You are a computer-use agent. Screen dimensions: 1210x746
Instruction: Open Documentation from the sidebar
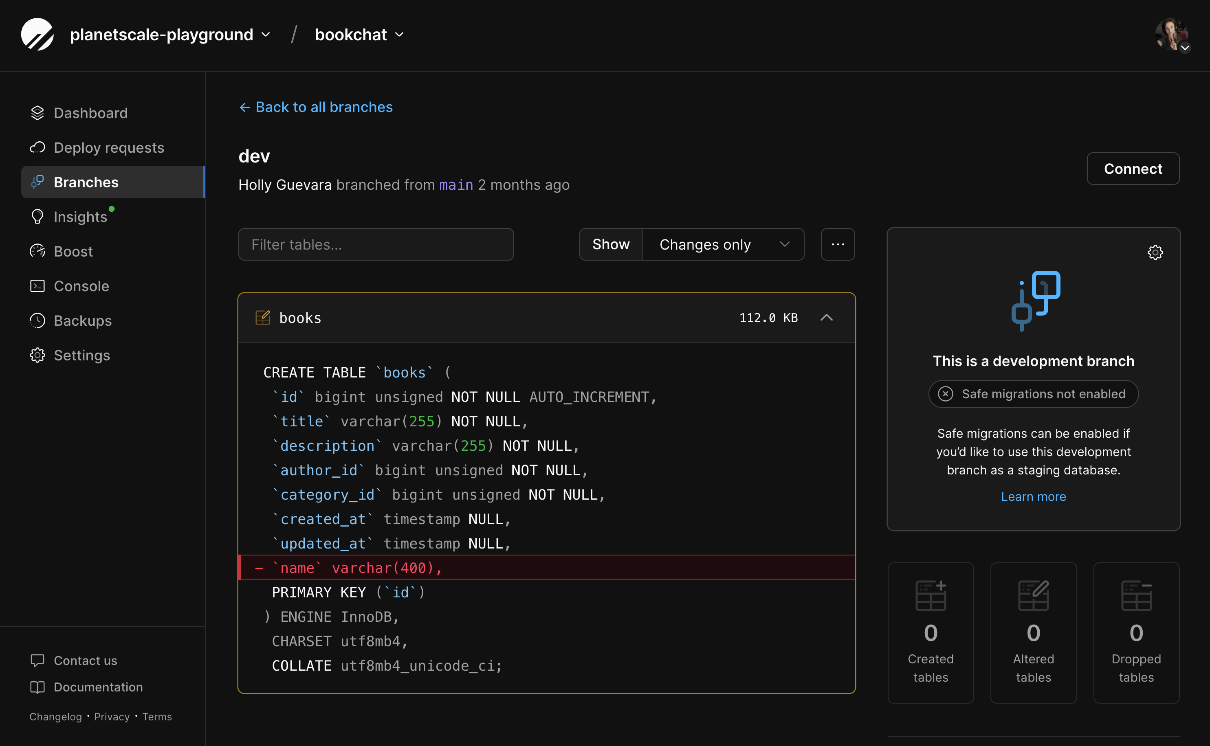pyautogui.click(x=98, y=687)
